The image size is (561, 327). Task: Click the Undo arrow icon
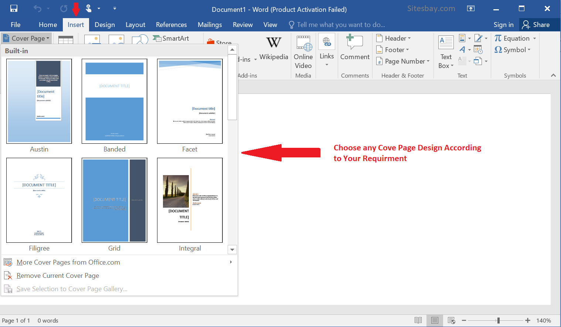pyautogui.click(x=37, y=8)
